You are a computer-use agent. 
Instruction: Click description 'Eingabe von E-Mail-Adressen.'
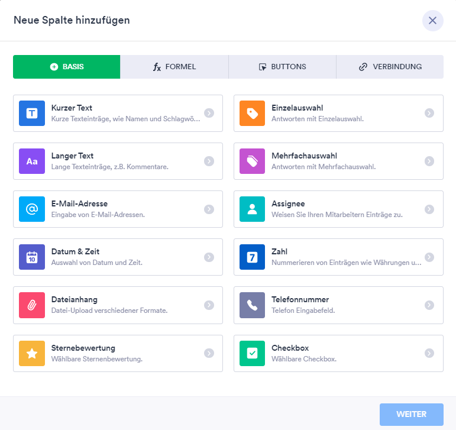[x=98, y=215]
